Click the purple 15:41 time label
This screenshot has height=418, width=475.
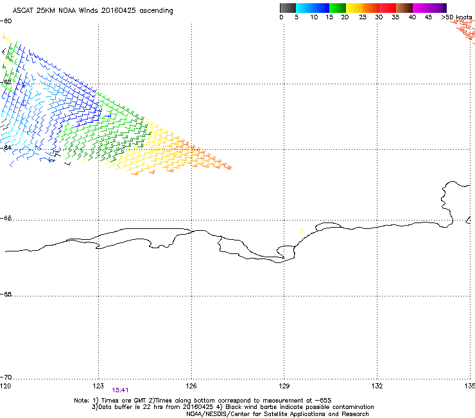coord(120,390)
